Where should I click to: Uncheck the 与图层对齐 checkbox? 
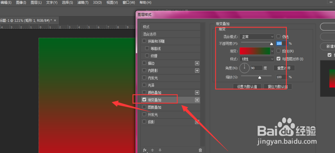click(x=278, y=59)
